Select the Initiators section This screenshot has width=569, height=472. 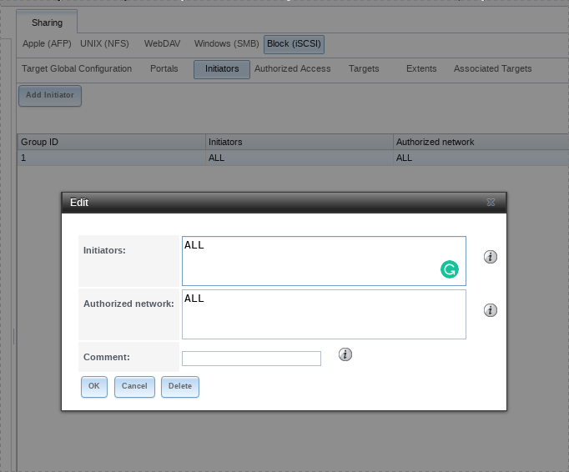click(x=222, y=69)
